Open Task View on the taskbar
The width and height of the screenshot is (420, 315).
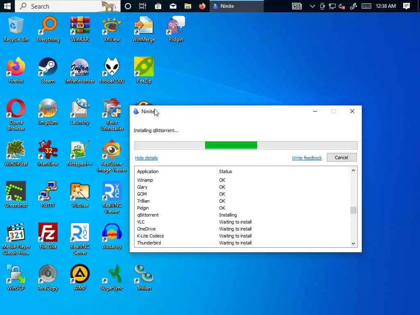(x=143, y=6)
